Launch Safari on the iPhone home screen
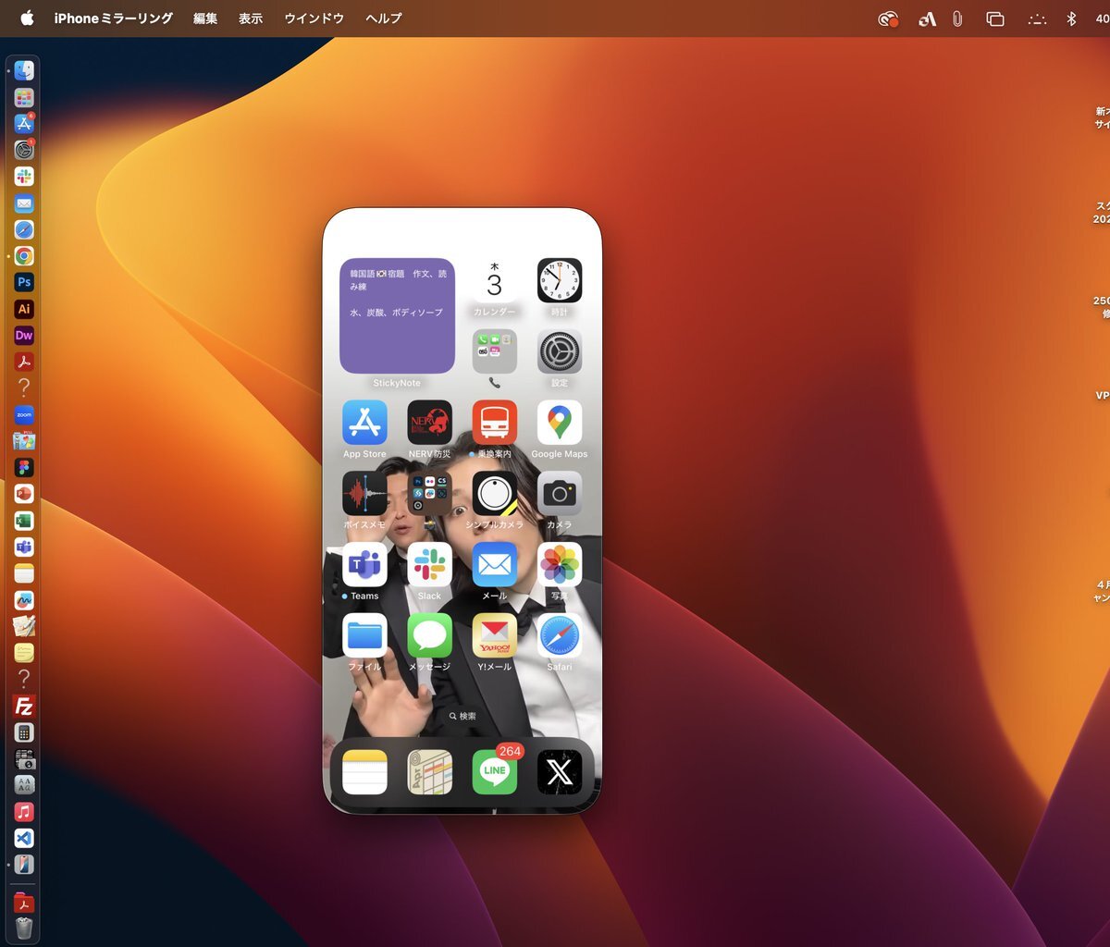This screenshot has height=947, width=1110. [560, 635]
